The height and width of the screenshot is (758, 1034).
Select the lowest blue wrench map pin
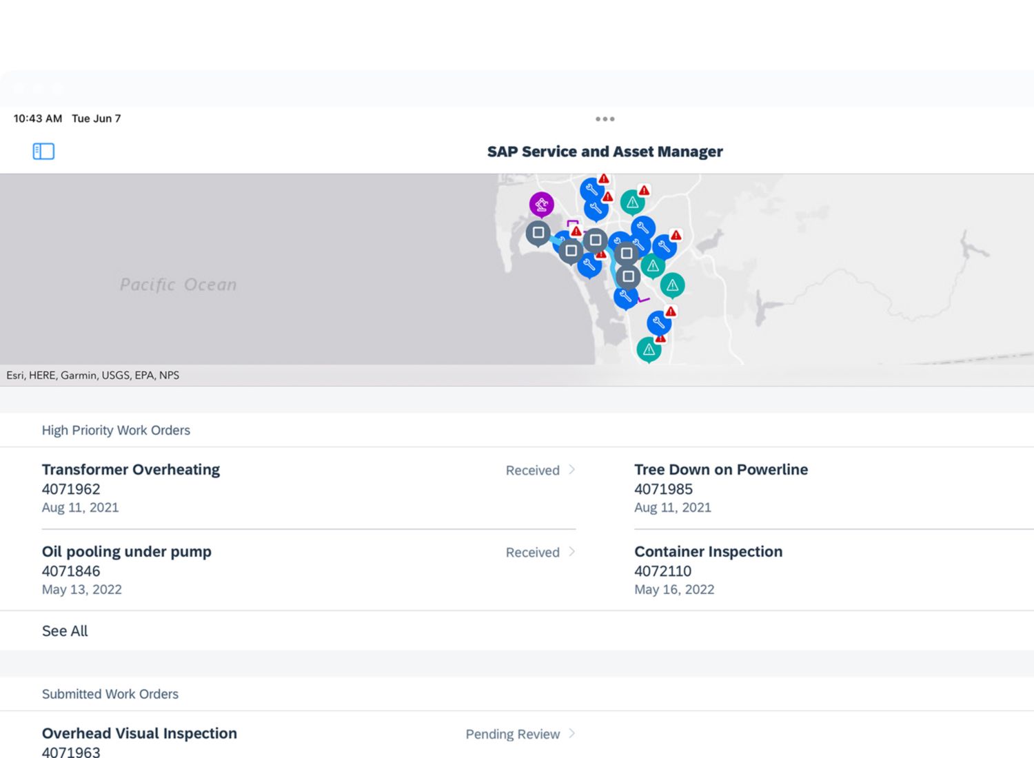coord(658,322)
